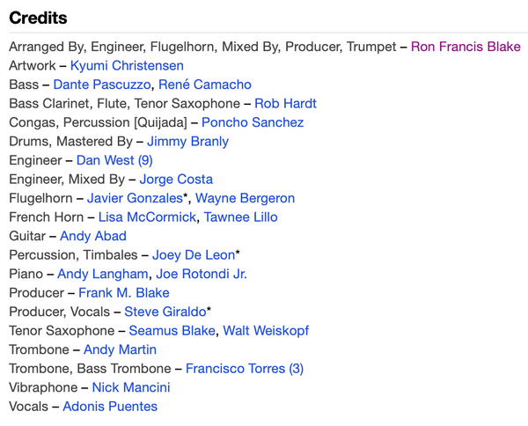Visit Tawnee Lillo artist page

(240, 217)
